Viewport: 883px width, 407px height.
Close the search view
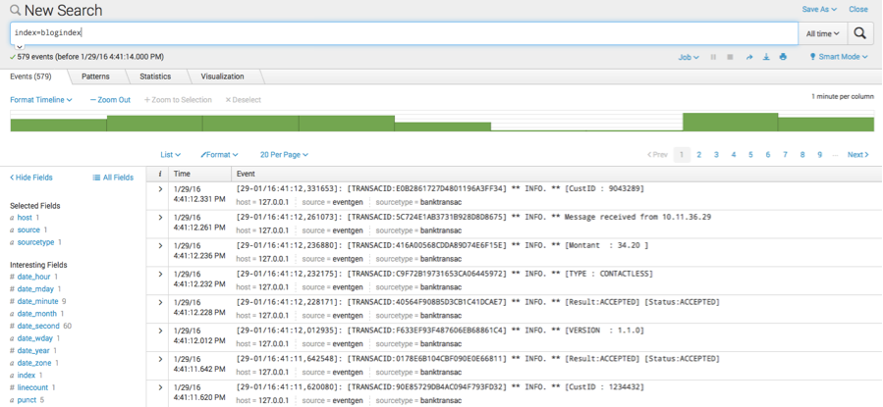click(x=858, y=10)
